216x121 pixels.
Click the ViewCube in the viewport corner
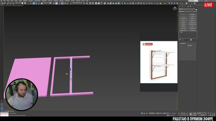(x=175, y=8)
